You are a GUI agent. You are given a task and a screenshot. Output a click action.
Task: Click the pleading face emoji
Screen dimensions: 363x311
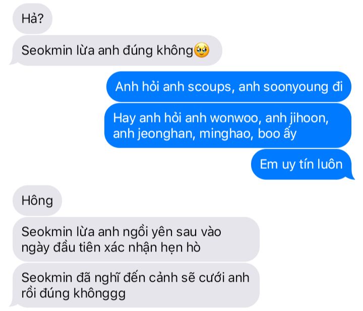[202, 50]
